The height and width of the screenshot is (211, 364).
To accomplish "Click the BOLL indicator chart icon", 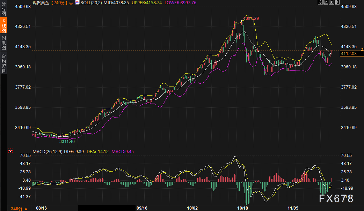I will click(77, 2).
